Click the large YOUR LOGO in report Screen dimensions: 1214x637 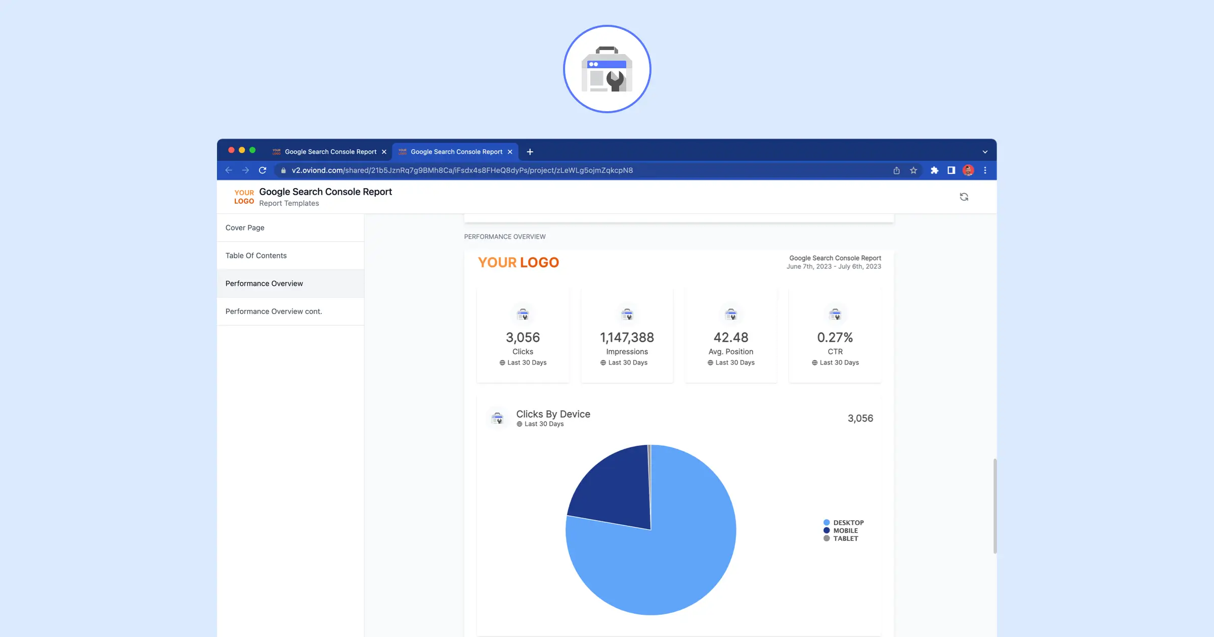coord(518,262)
